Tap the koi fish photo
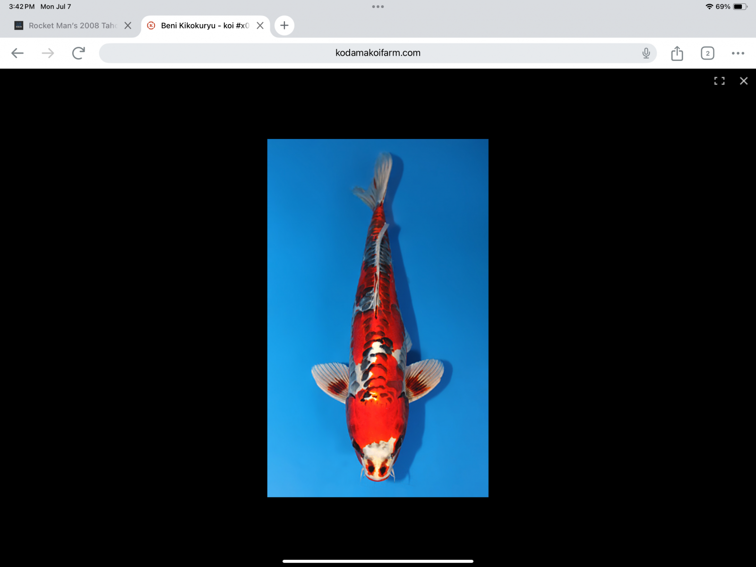756x567 pixels. (378, 318)
